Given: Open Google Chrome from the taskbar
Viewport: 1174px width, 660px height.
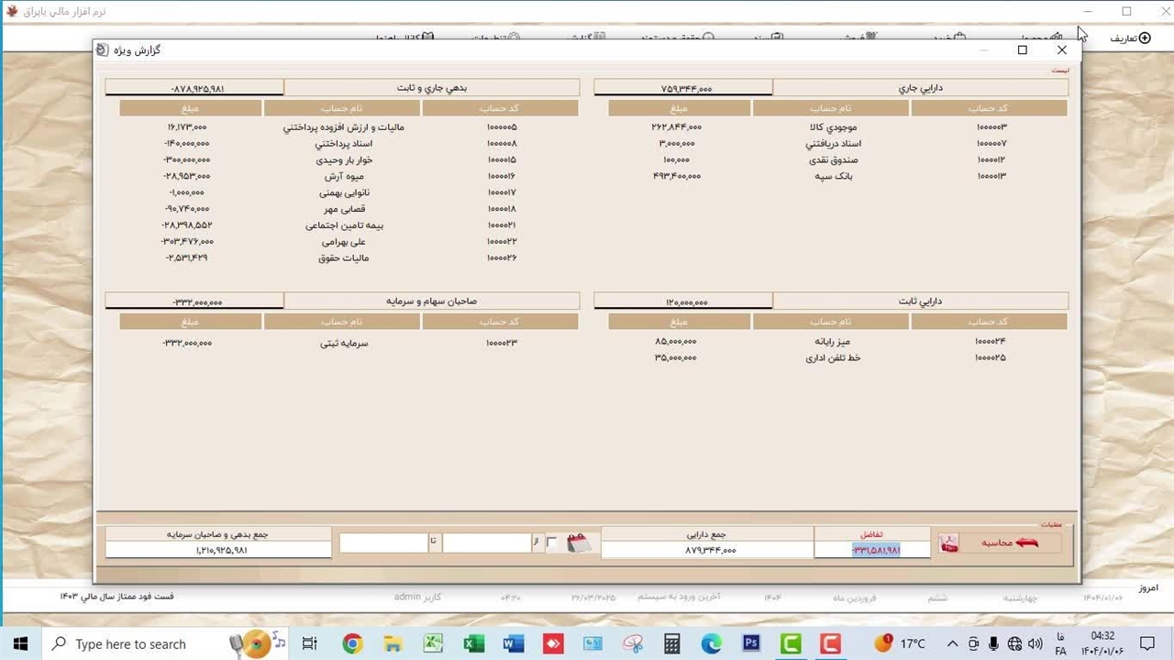Looking at the screenshot, I should [x=352, y=643].
